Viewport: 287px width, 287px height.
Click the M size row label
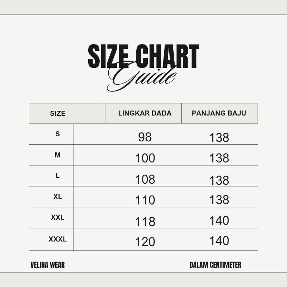point(58,155)
